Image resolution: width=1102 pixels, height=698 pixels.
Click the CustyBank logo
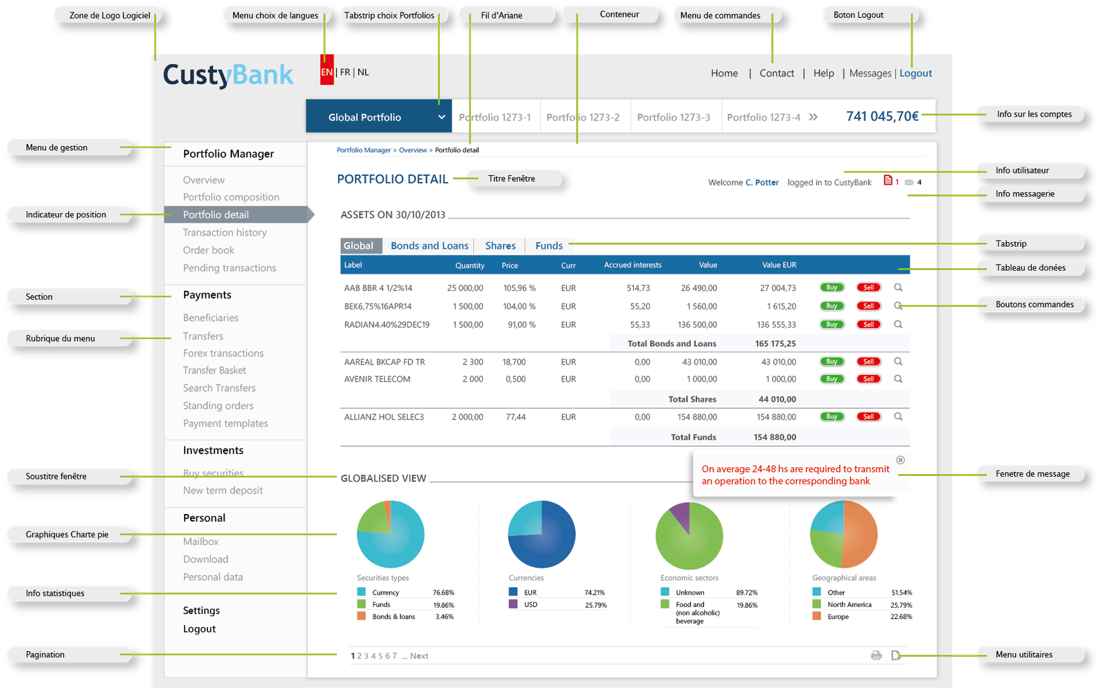pos(228,74)
